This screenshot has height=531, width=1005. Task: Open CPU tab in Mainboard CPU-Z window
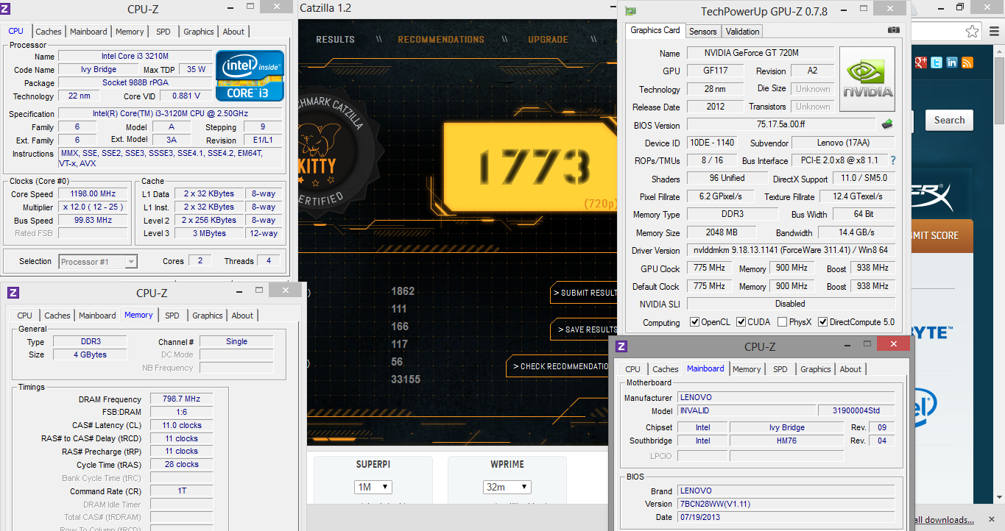633,369
